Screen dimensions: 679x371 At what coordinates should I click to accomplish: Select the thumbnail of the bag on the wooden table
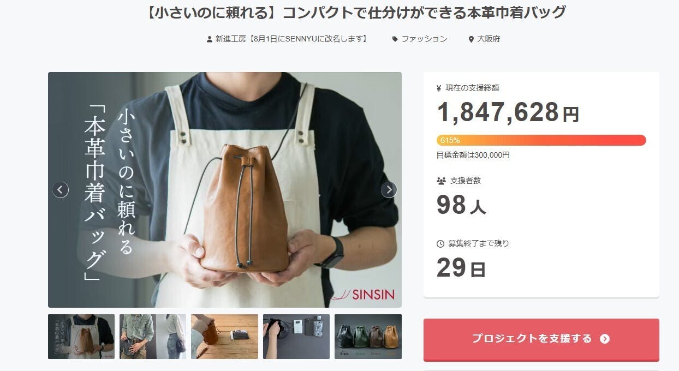pyautogui.click(x=224, y=337)
